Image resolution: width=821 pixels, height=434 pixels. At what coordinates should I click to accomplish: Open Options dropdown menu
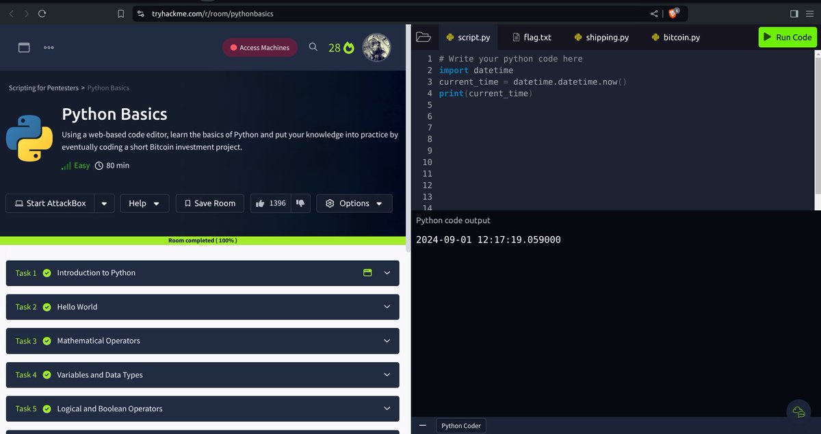[x=354, y=203]
